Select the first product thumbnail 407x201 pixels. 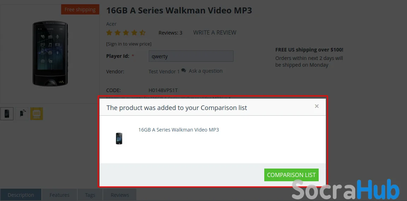click(x=7, y=114)
